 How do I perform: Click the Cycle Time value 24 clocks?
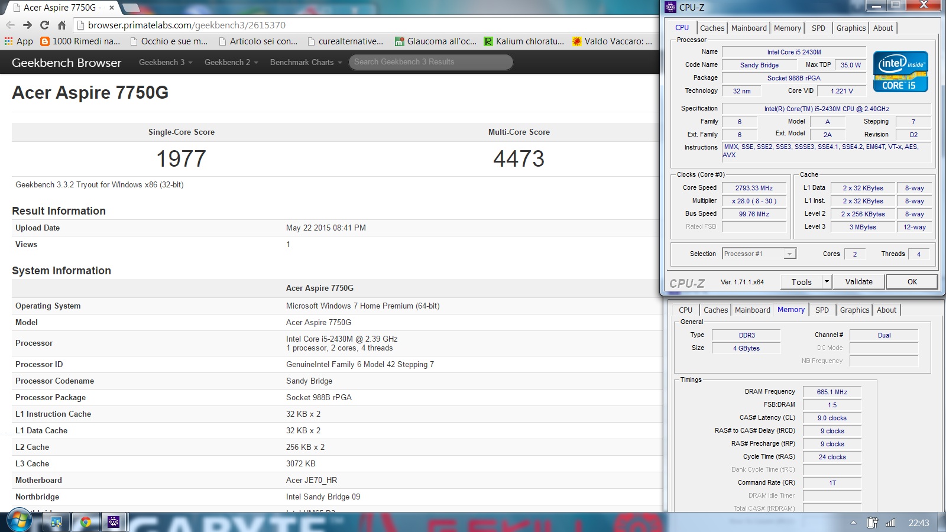832,457
